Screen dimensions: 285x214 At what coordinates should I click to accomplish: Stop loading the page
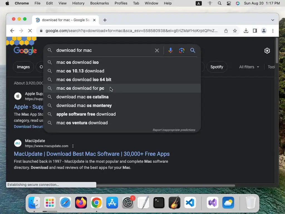30,31
